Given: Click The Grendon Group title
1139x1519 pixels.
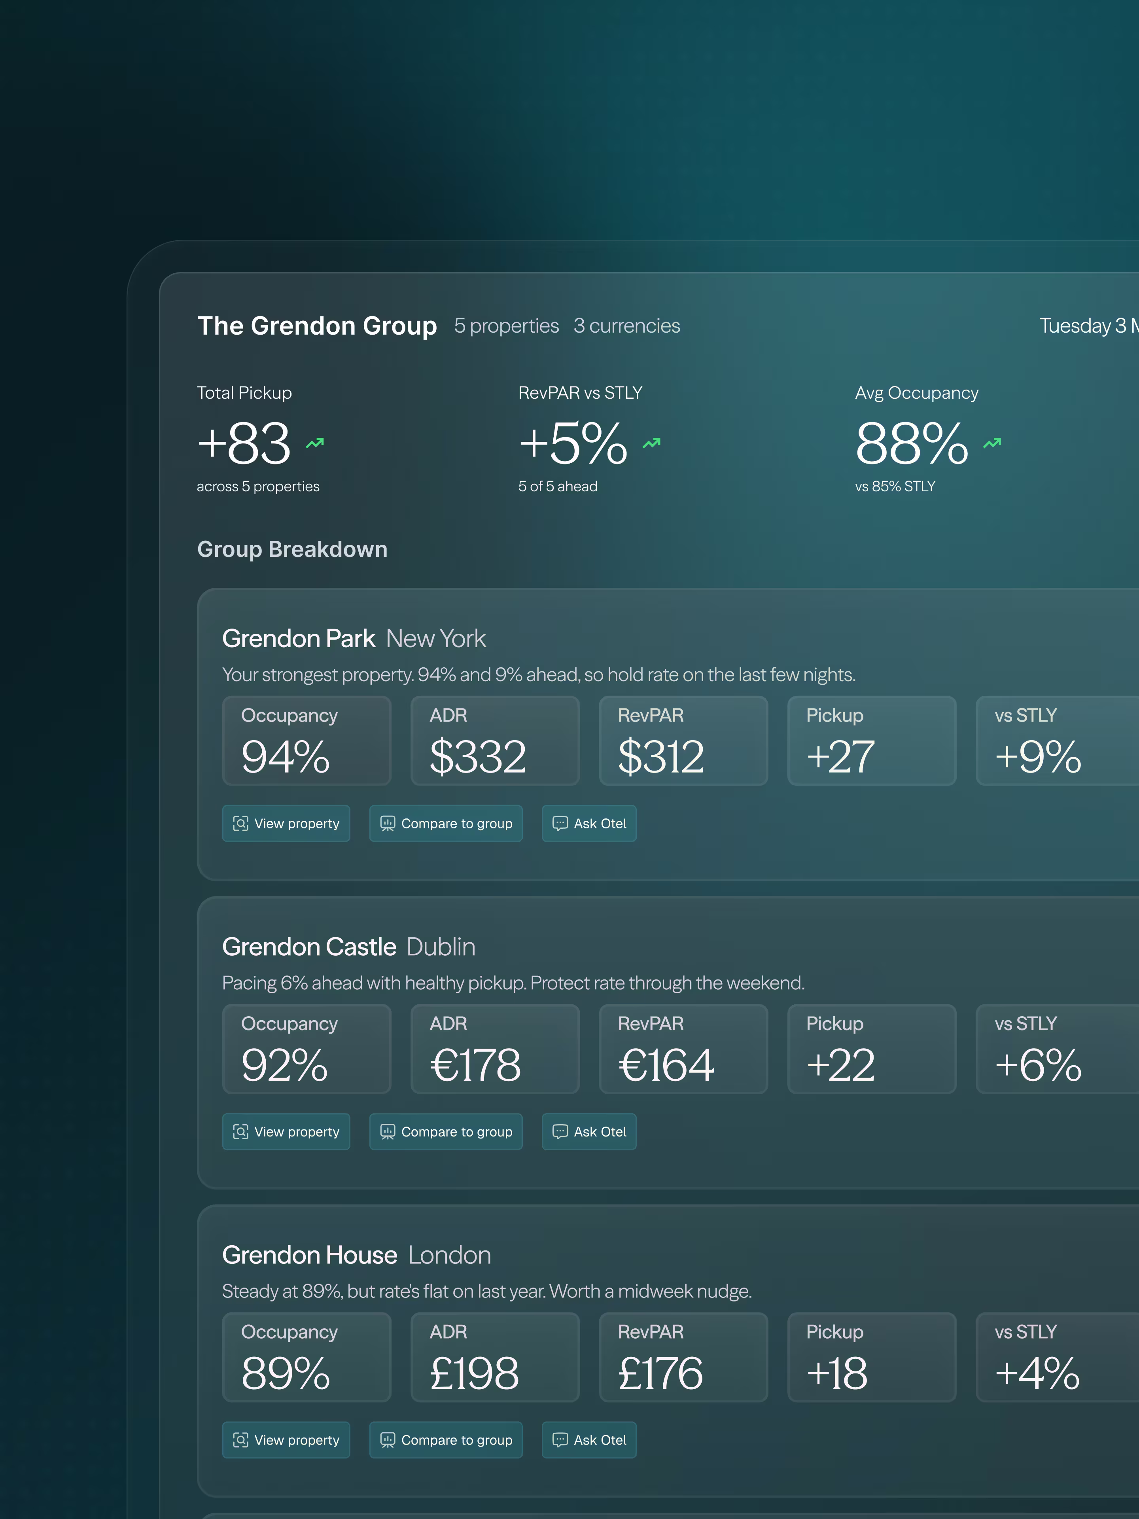Looking at the screenshot, I should 317,326.
